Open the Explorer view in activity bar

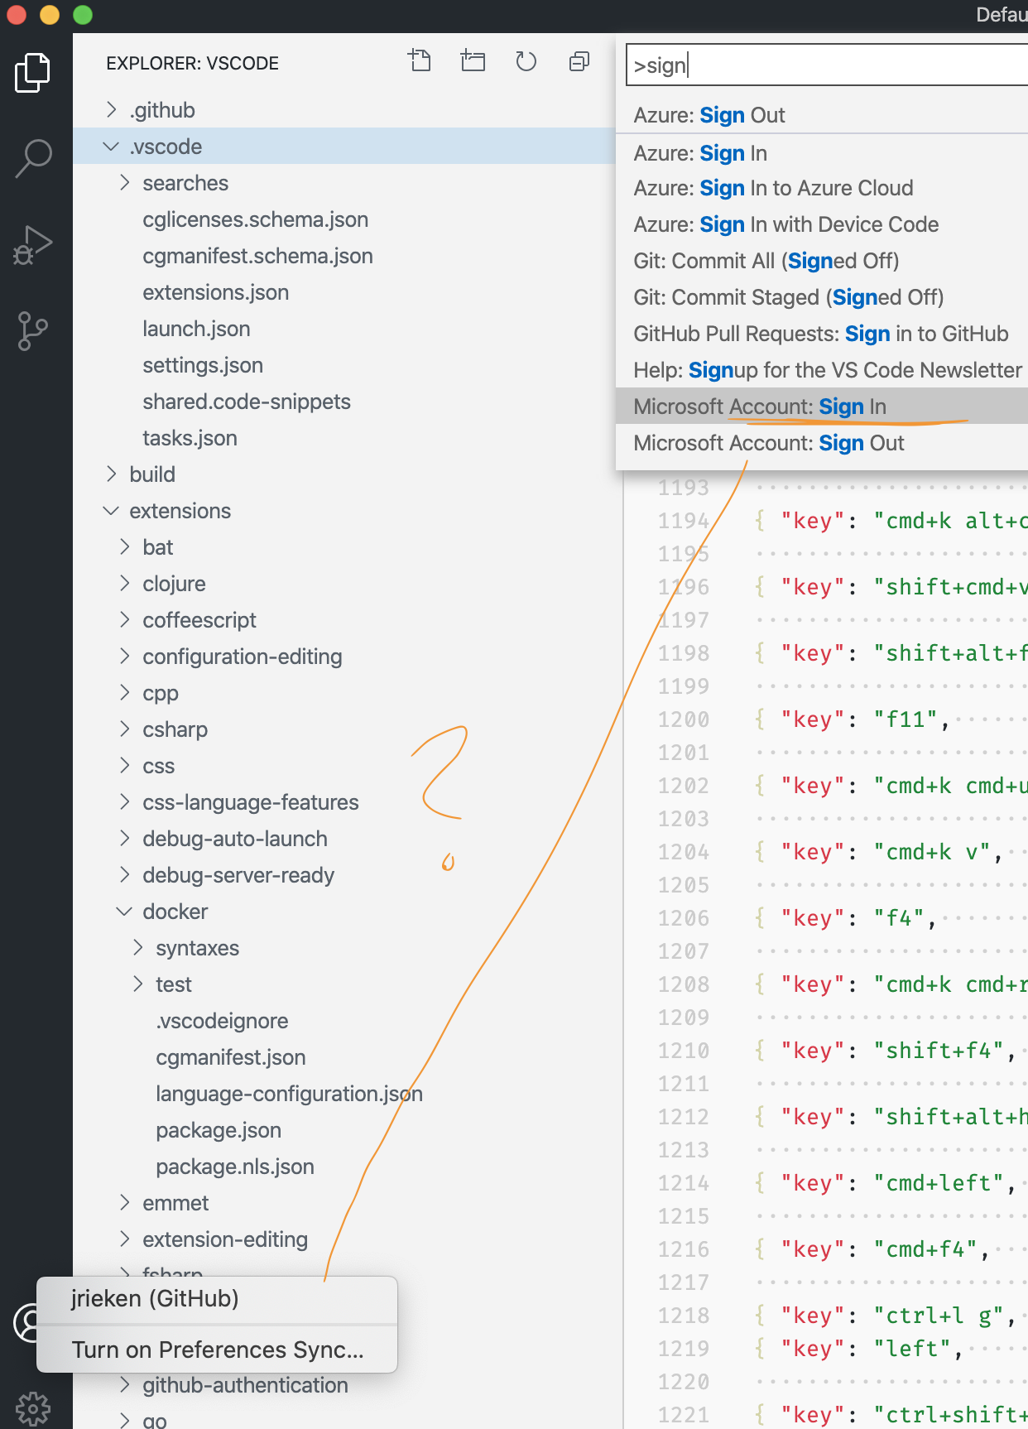click(x=33, y=73)
